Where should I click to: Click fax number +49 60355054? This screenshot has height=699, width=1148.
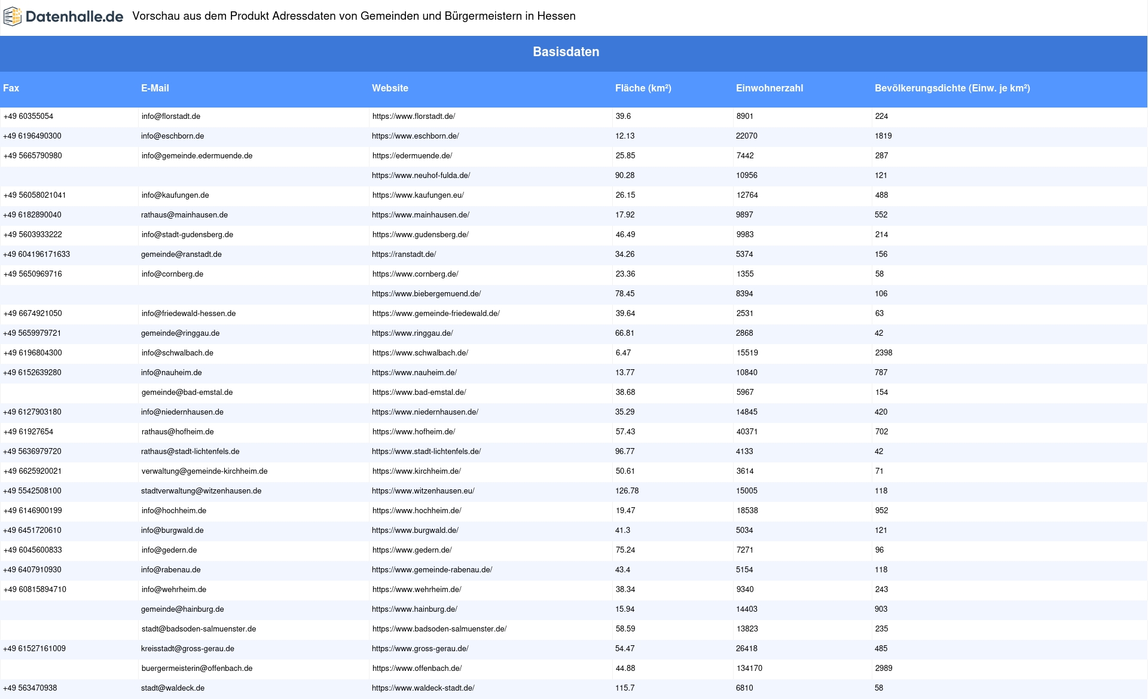29,116
